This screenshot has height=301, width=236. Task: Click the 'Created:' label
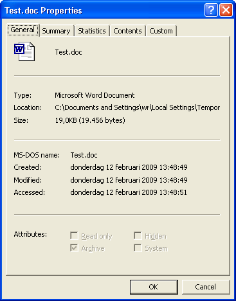click(28, 167)
